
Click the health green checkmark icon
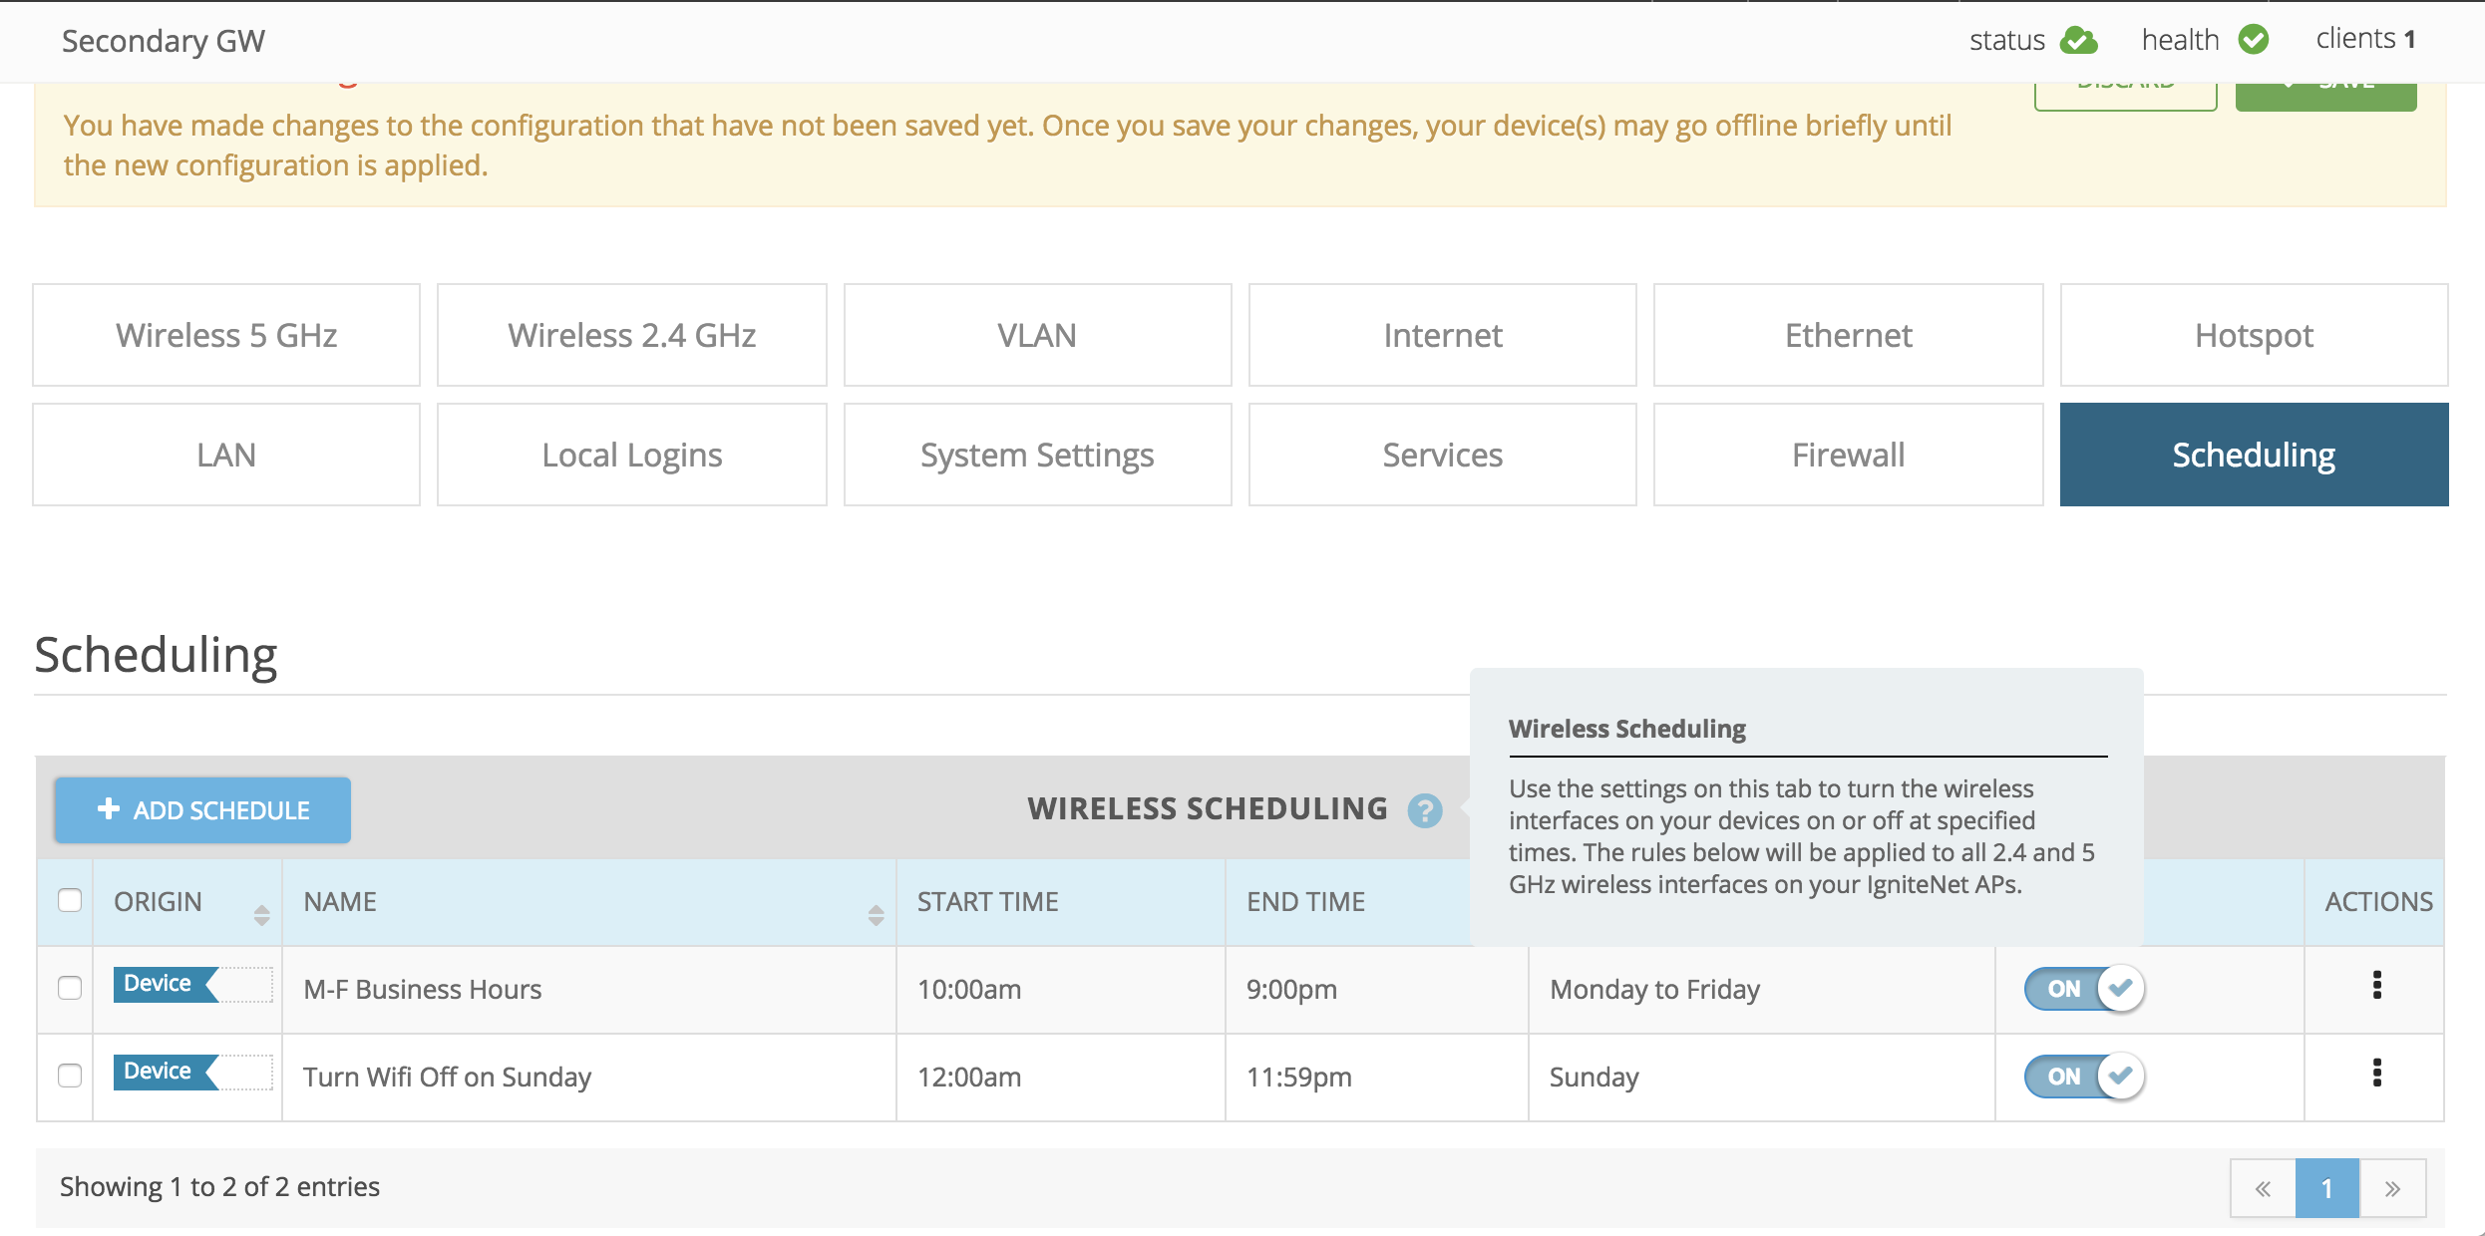click(x=2254, y=40)
